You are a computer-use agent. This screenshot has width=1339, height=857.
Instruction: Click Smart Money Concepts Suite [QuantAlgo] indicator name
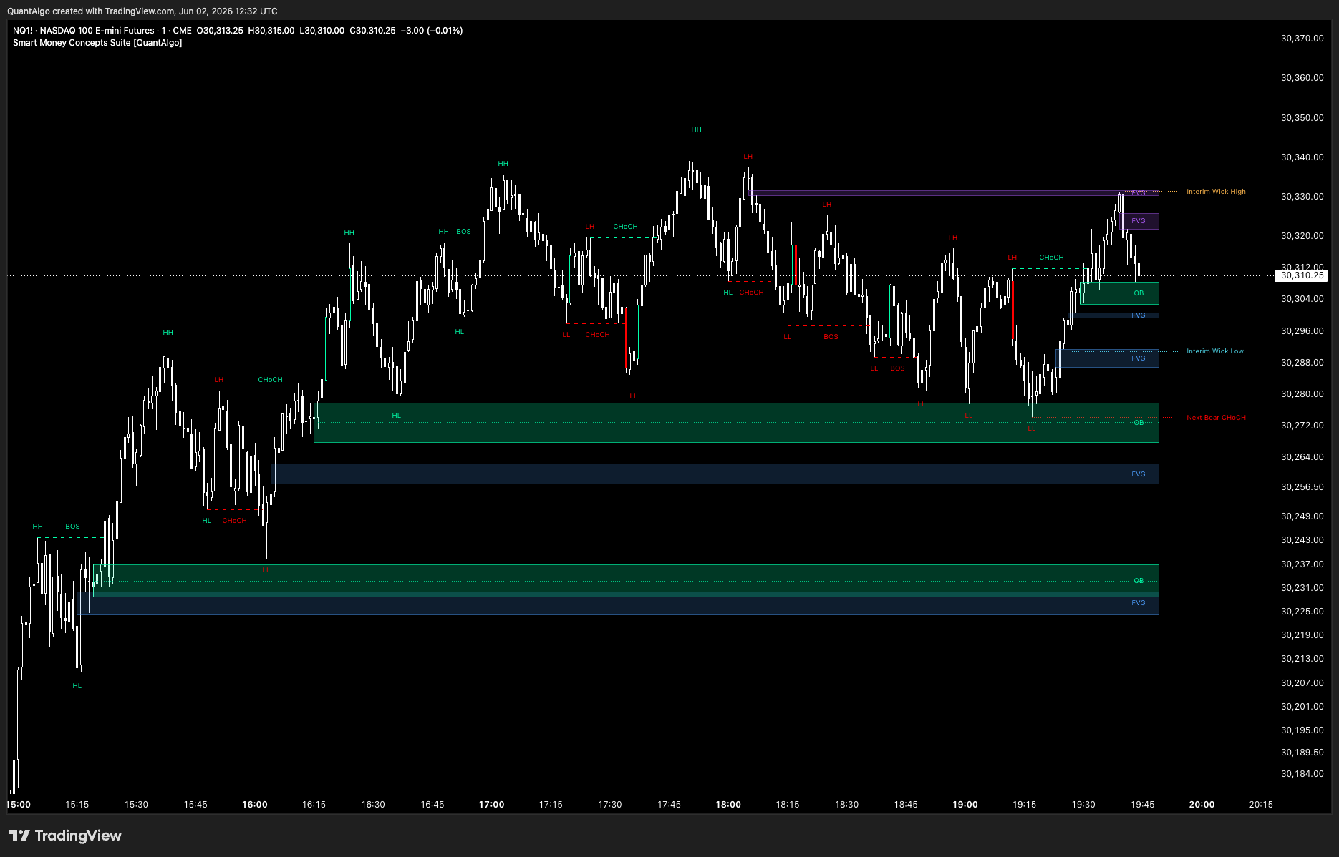point(97,43)
